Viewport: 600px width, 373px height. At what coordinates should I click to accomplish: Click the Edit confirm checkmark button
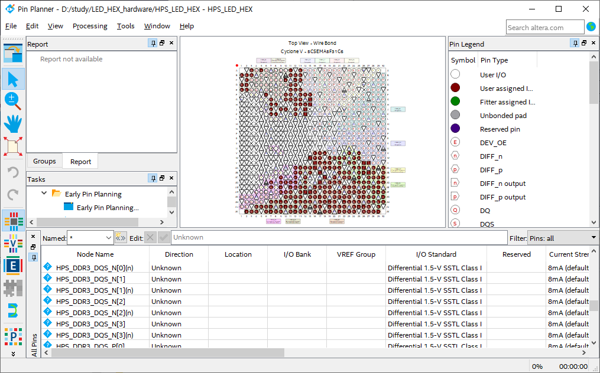coord(164,238)
